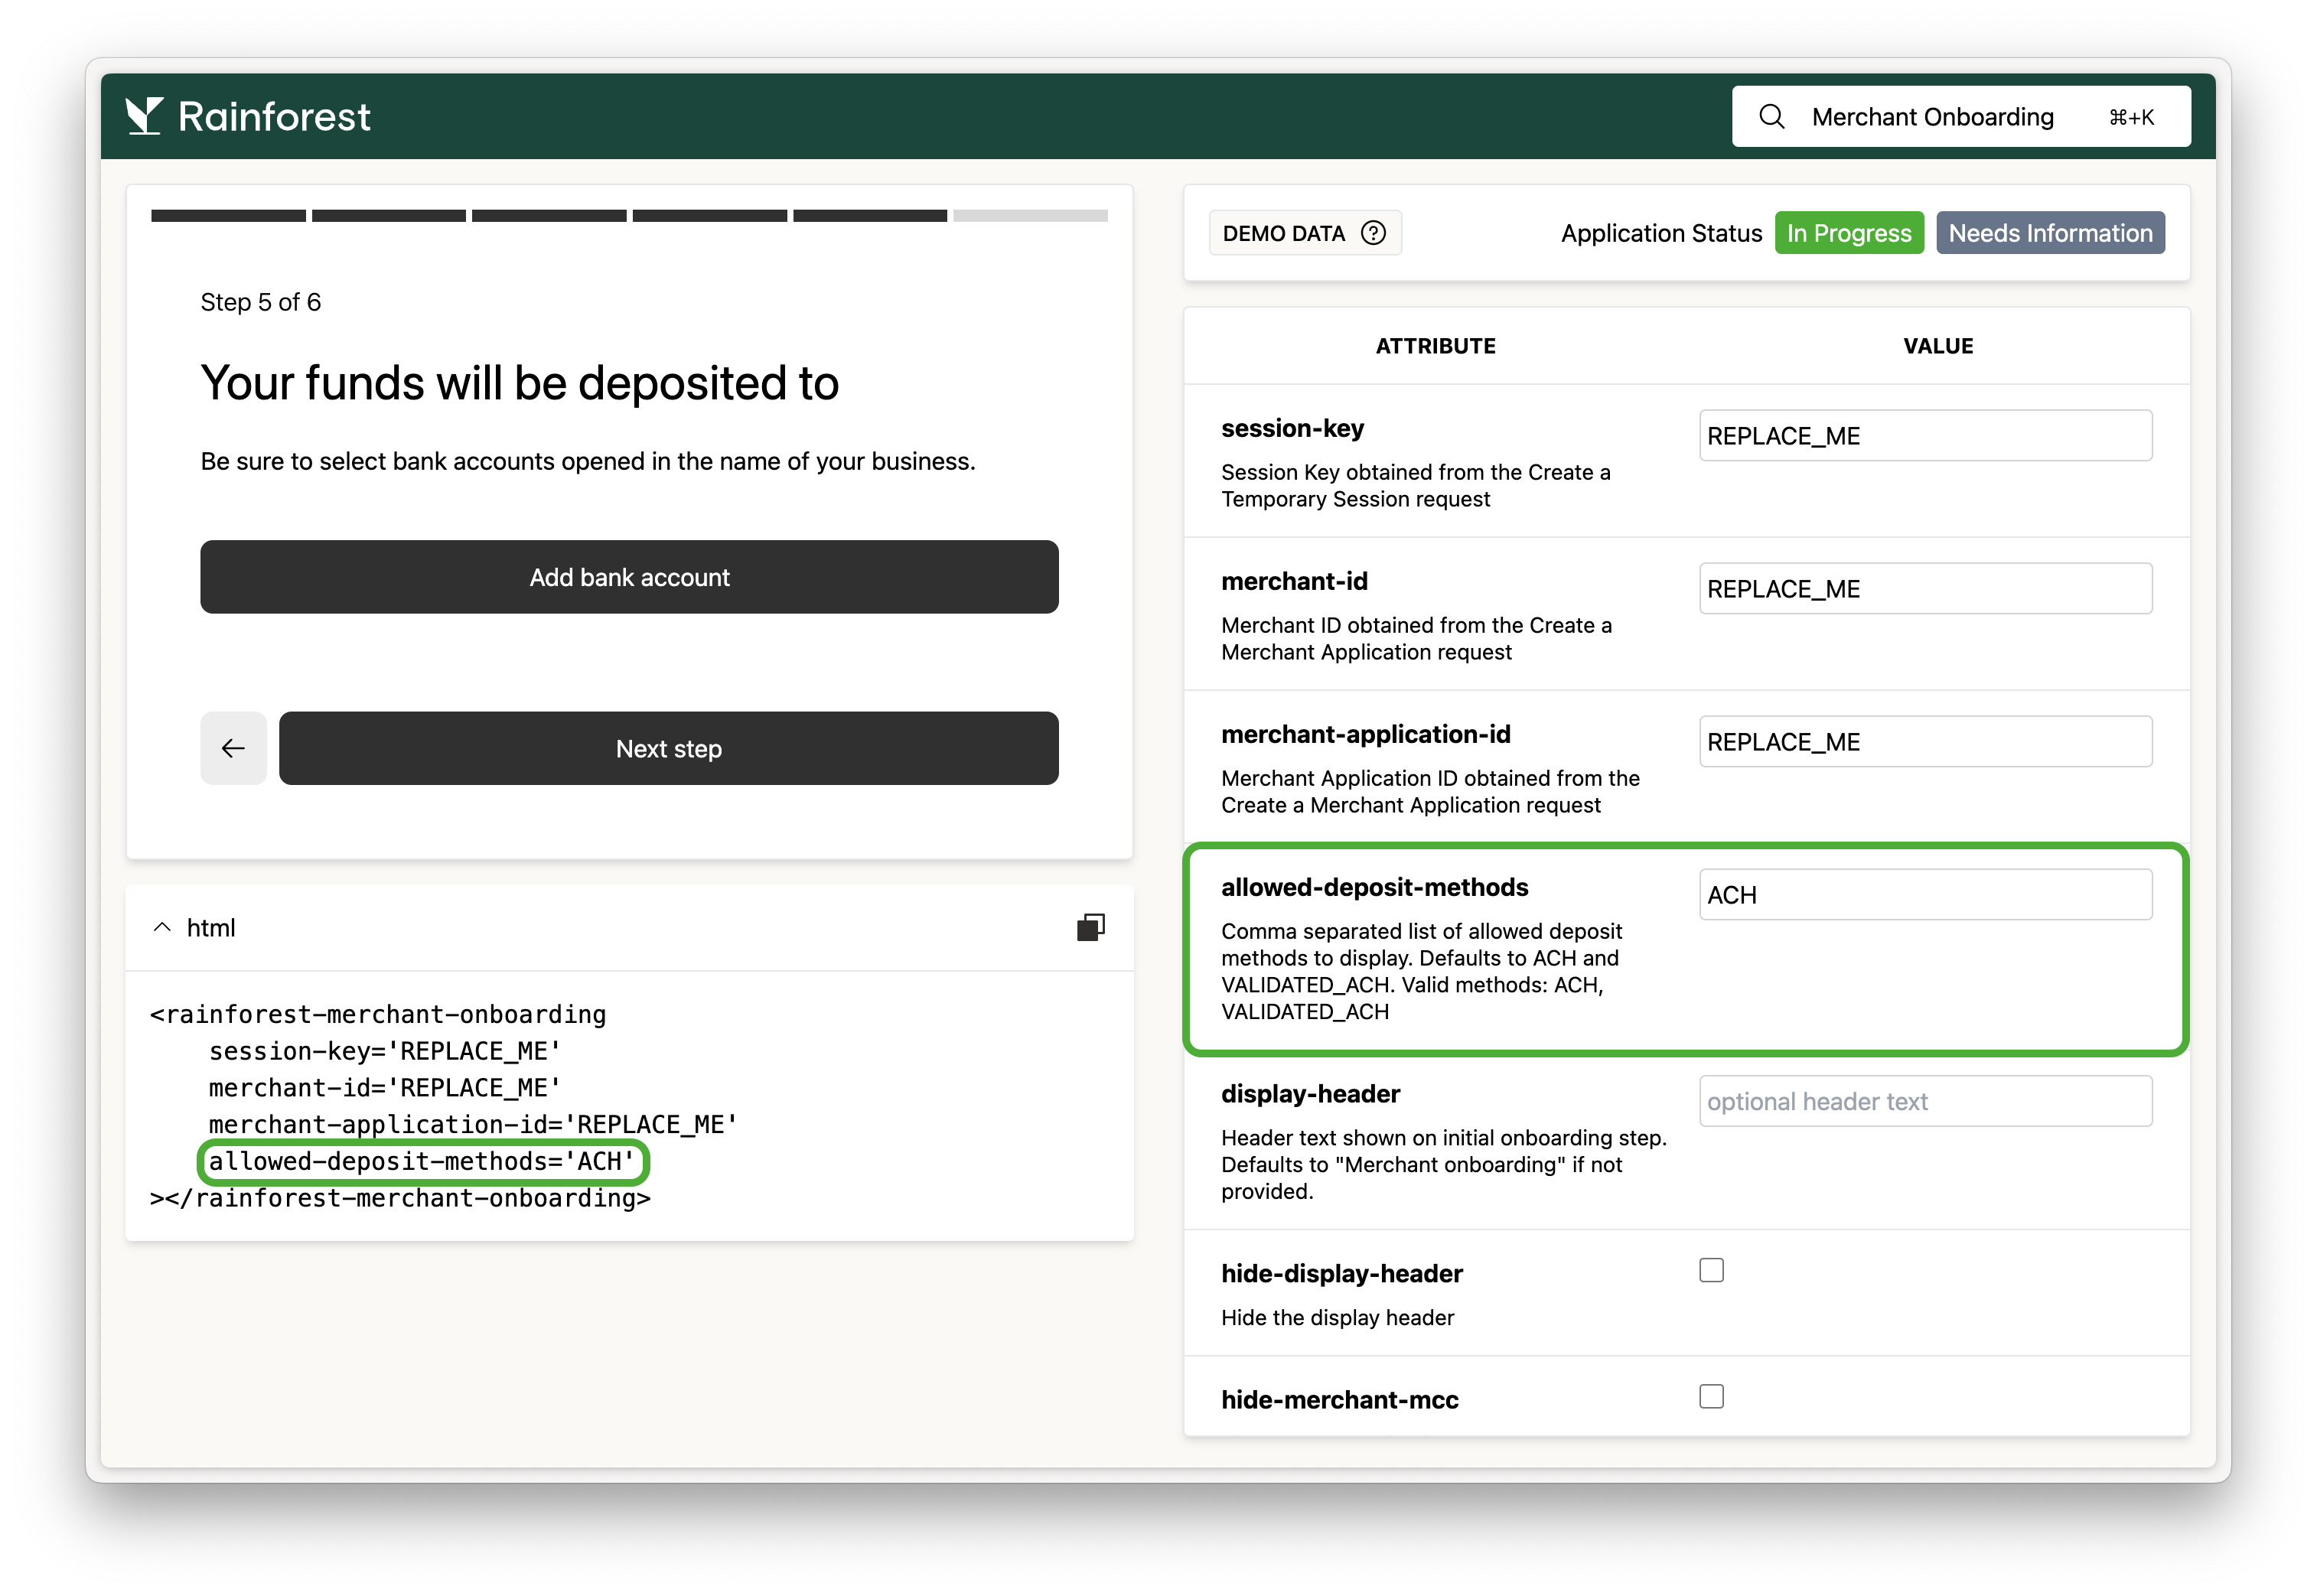The width and height of the screenshot is (2317, 1596).
Task: Edit the merchant-application-id value field
Action: coord(1924,742)
